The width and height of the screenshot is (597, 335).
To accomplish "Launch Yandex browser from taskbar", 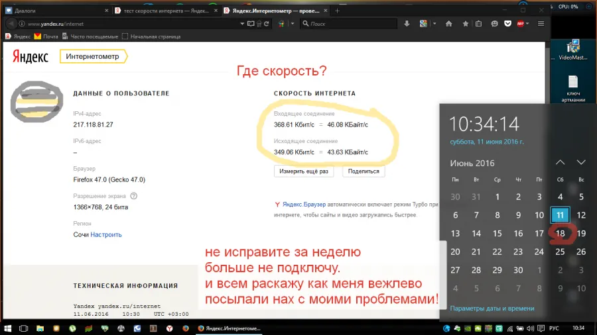I will (169, 328).
